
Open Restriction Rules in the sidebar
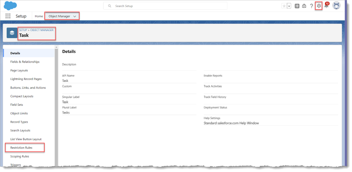(x=21, y=148)
